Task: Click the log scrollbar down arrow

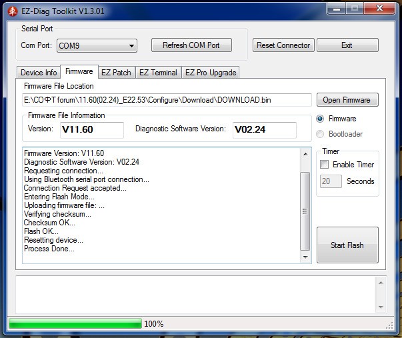Action: (305, 257)
